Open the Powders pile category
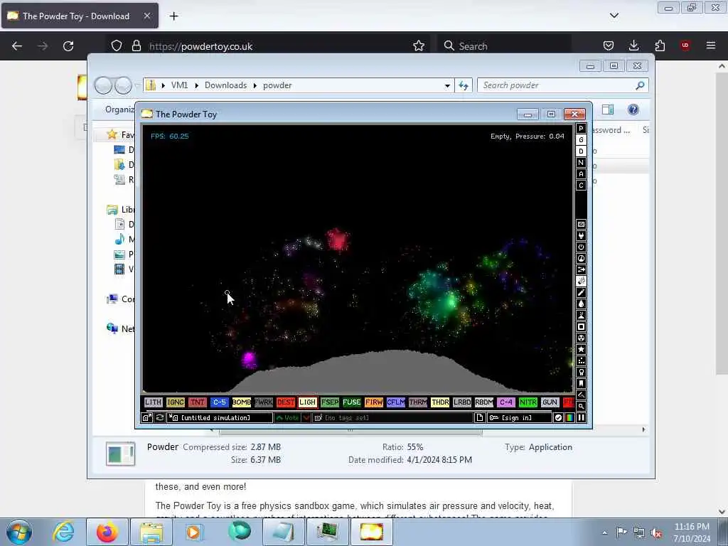 (x=581, y=315)
